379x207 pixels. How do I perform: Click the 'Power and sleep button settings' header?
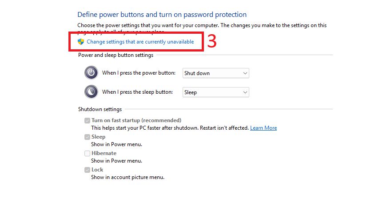[116, 55]
